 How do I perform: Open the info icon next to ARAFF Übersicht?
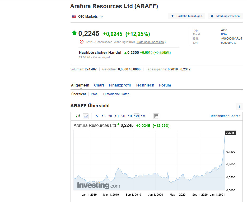pyautogui.click(x=239, y=106)
